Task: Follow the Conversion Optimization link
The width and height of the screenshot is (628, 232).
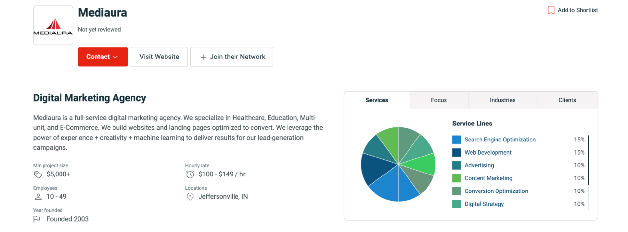Action: pyautogui.click(x=496, y=191)
